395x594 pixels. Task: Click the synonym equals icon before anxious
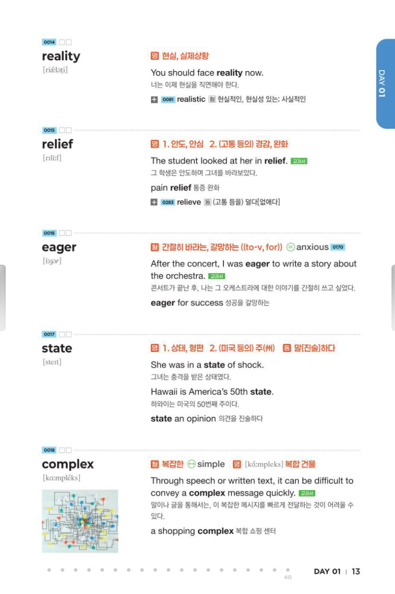pyautogui.click(x=291, y=247)
